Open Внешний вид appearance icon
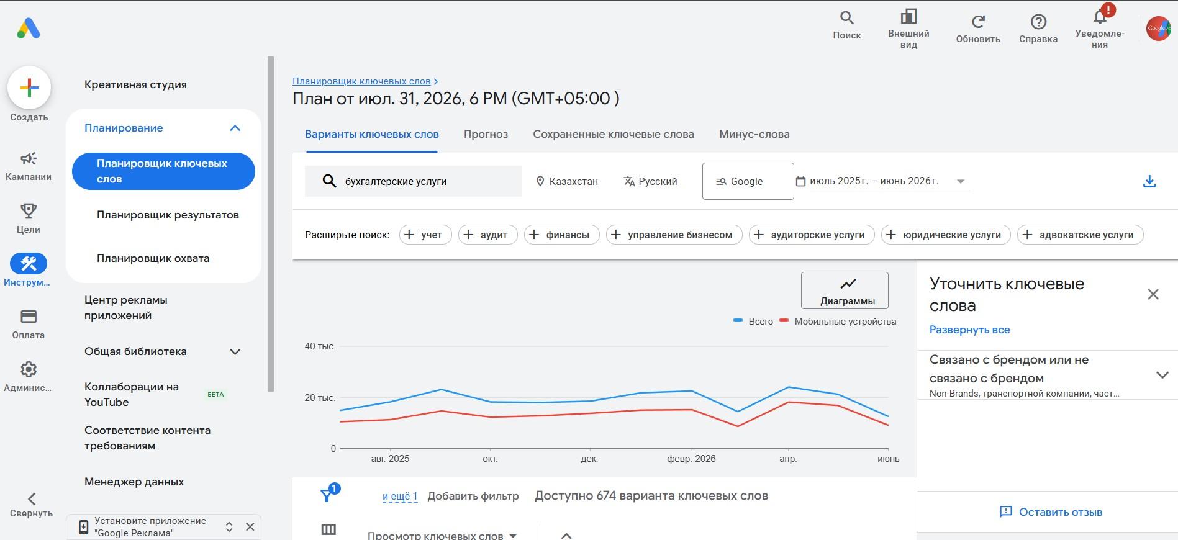Viewport: 1178px width, 540px height. [908, 29]
